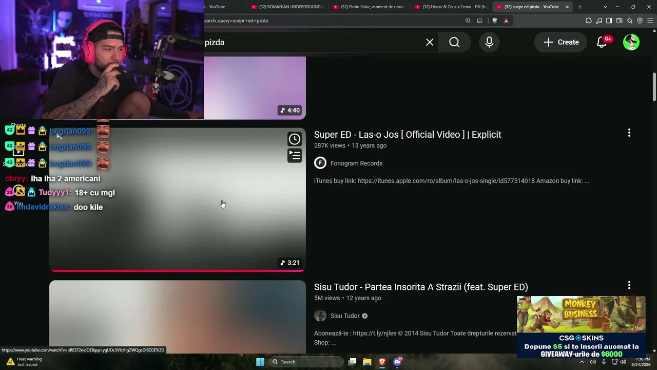Start voice search with the microphone button
This screenshot has height=370, width=657.
[x=489, y=42]
